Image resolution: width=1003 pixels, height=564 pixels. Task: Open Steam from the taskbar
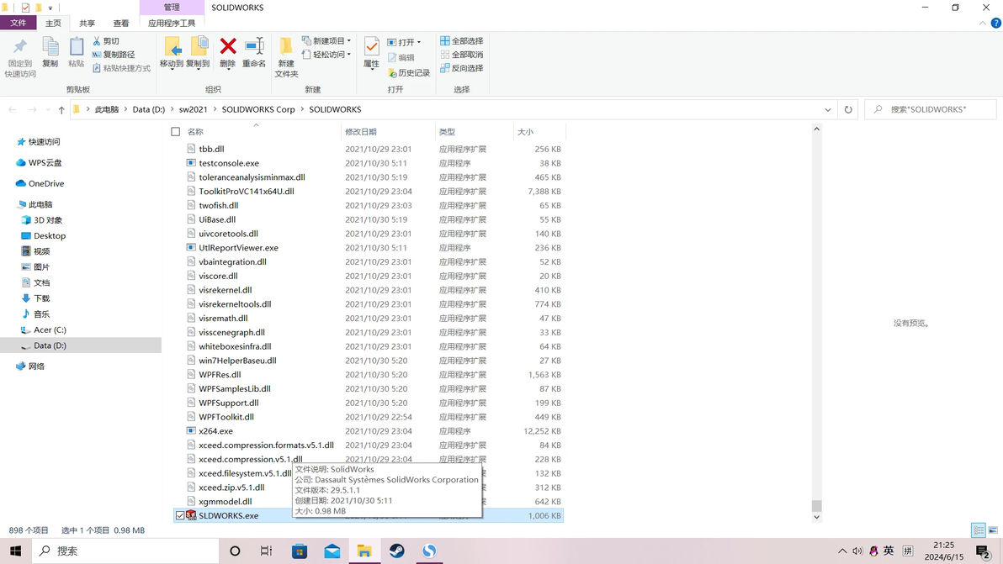(396, 551)
